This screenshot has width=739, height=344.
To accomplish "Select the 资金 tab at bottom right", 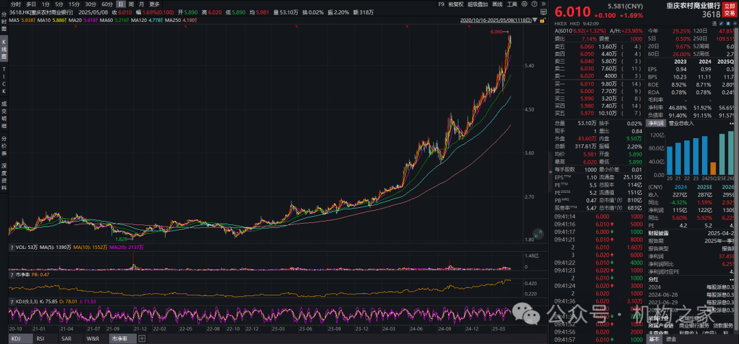I will (x=671, y=339).
